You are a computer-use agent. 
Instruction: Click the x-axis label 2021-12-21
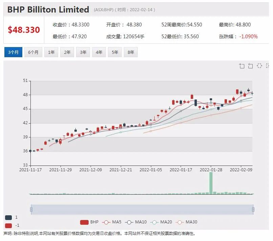point(121,170)
